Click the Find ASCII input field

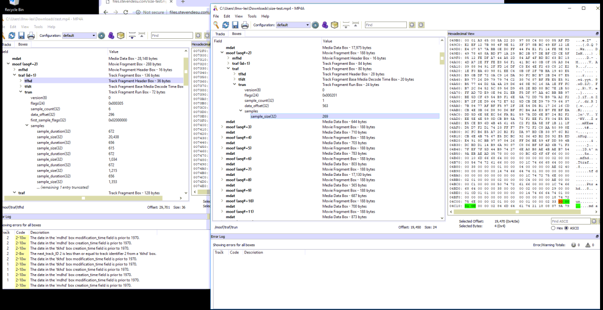coord(570,222)
